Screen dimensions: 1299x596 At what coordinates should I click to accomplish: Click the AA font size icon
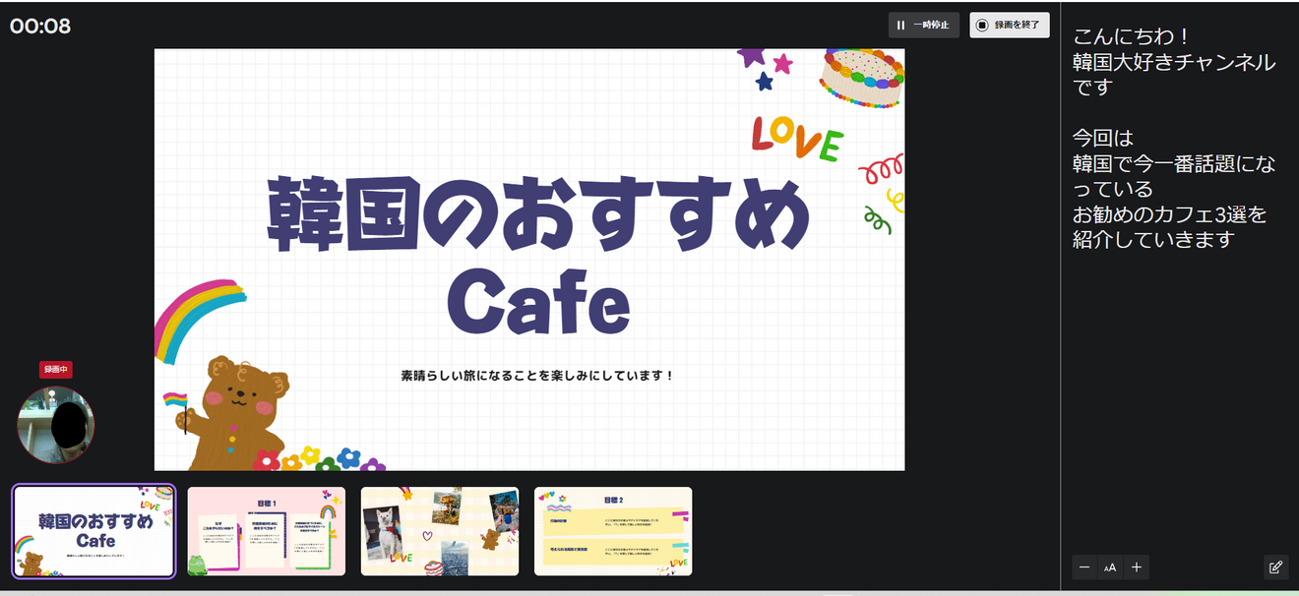pyautogui.click(x=1110, y=566)
